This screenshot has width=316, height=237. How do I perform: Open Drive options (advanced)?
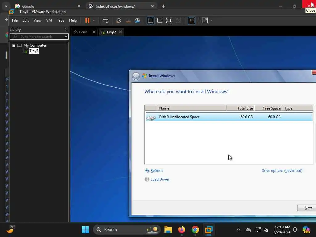[282, 170]
